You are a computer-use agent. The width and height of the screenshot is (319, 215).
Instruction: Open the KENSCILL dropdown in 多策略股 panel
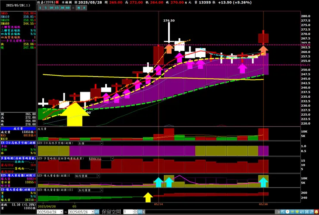point(112,159)
